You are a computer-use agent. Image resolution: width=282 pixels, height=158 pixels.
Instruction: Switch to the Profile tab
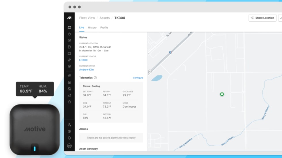pos(104,28)
